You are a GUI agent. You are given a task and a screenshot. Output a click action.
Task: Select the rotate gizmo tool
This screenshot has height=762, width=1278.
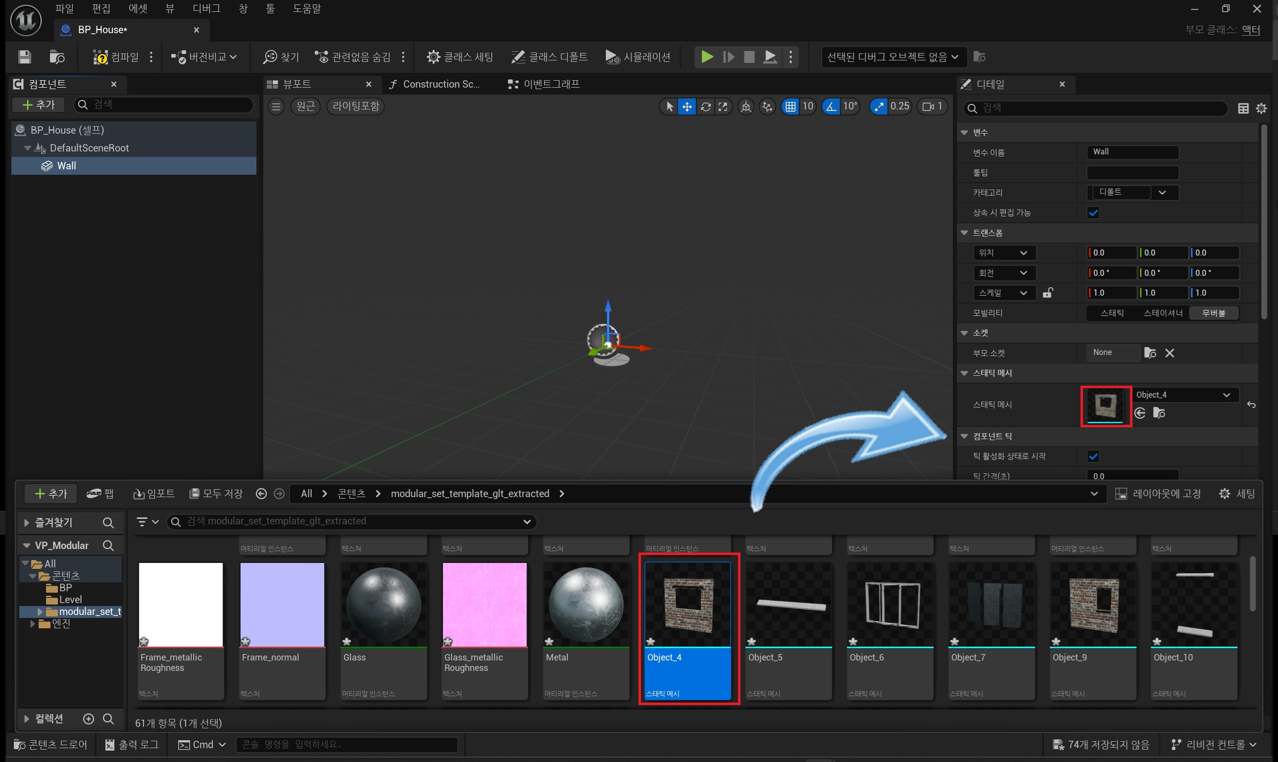tap(705, 106)
